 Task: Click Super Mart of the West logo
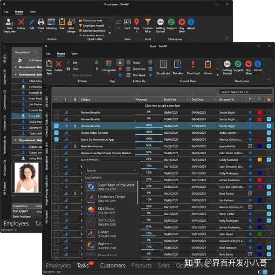(91, 186)
